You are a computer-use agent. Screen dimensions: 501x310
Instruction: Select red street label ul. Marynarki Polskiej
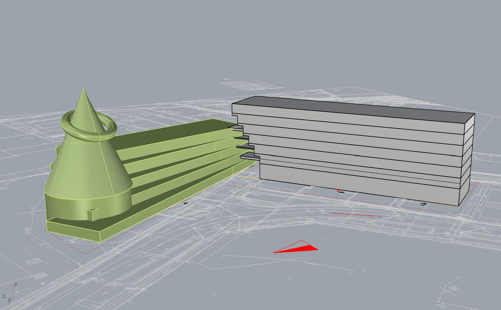(x=357, y=214)
